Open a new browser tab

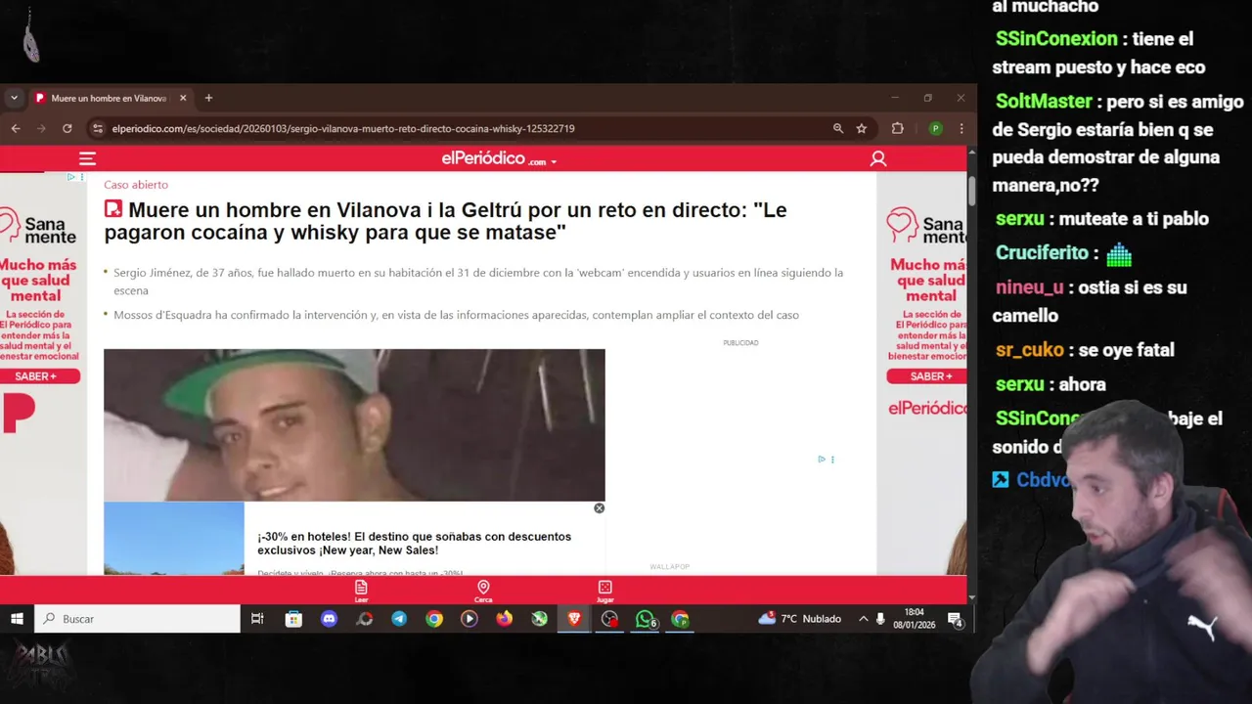(x=208, y=98)
